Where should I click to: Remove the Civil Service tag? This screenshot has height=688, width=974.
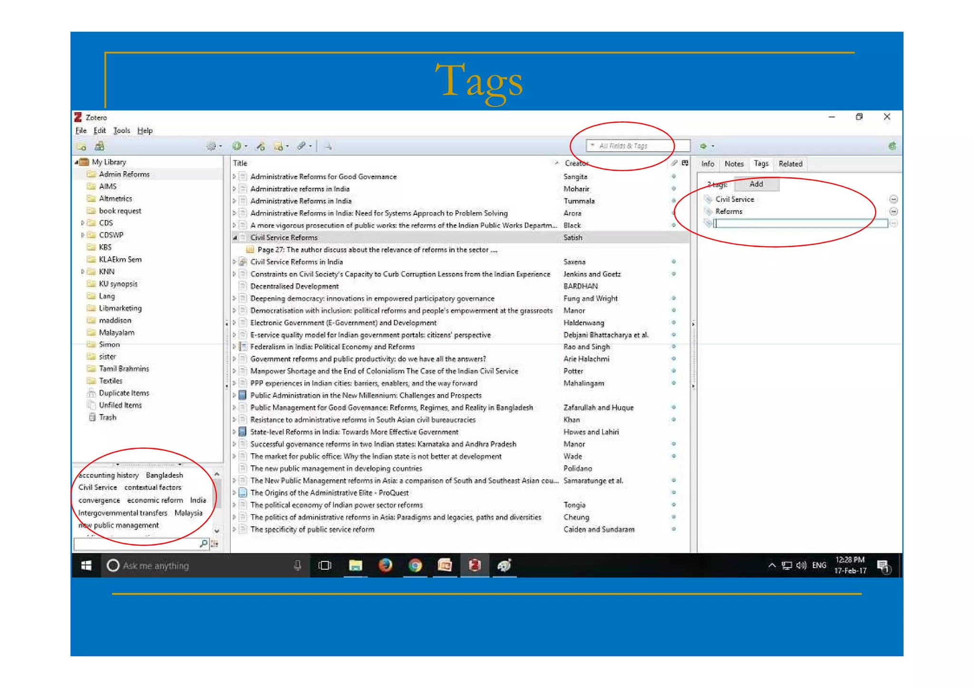(893, 199)
